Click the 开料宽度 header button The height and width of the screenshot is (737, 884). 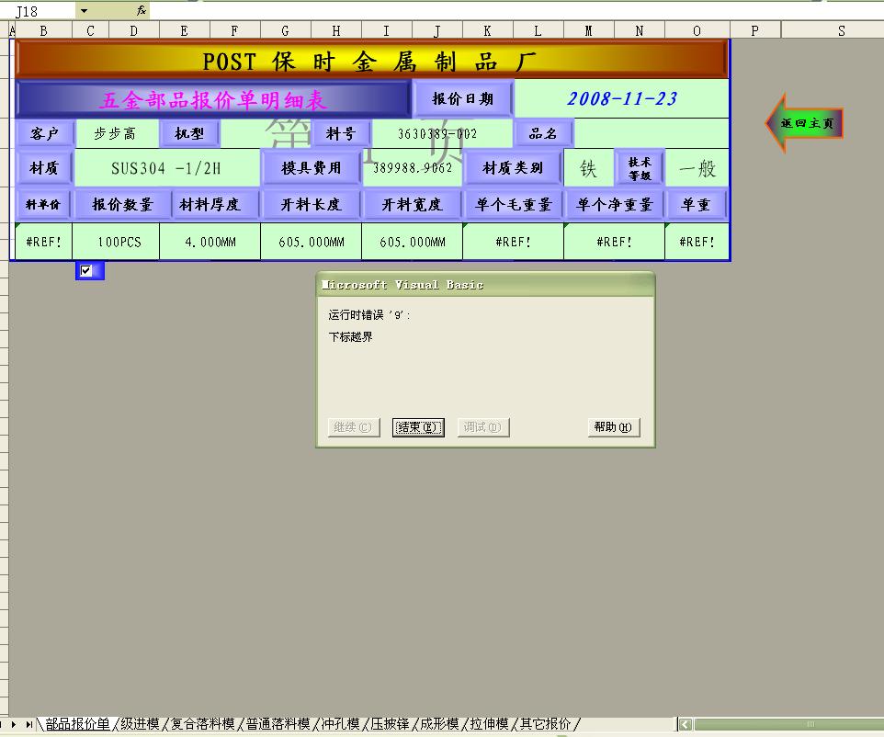click(x=412, y=204)
